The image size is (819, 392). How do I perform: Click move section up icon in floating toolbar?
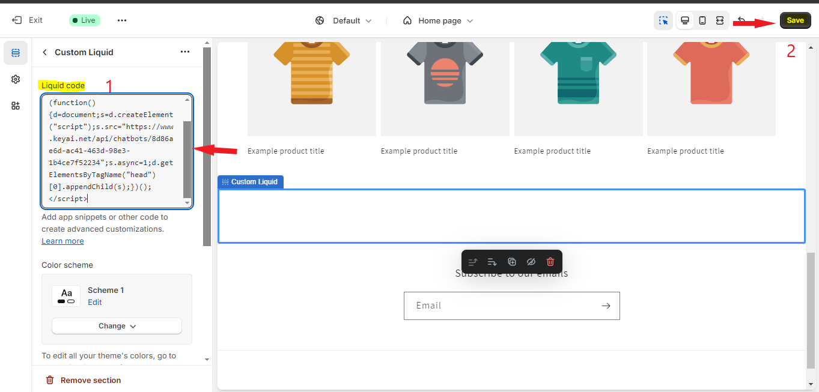point(473,262)
